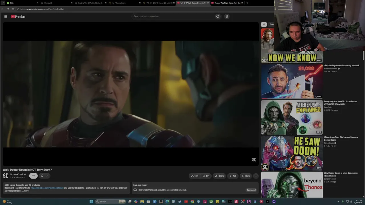Expand the browser tab search dropdown
The height and width of the screenshot is (205, 365).
3,3
